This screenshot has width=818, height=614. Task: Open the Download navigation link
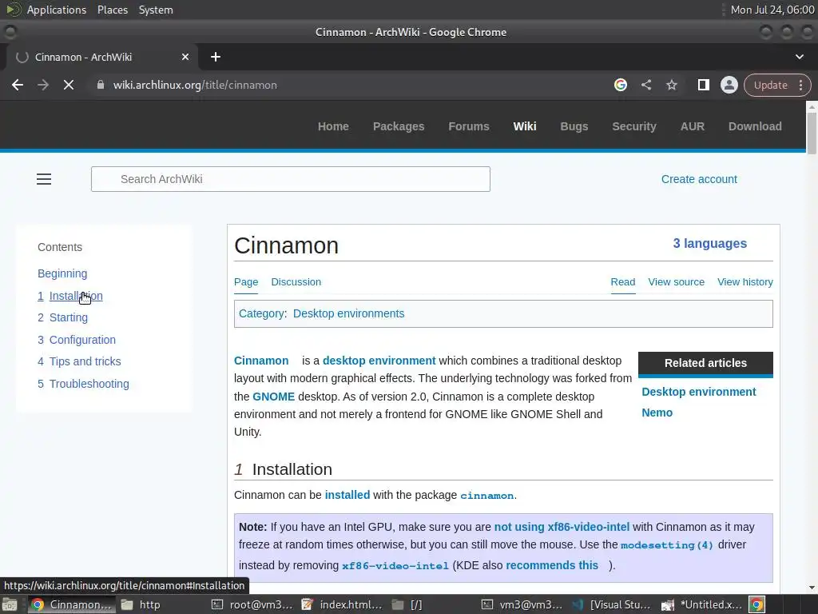[x=755, y=126]
